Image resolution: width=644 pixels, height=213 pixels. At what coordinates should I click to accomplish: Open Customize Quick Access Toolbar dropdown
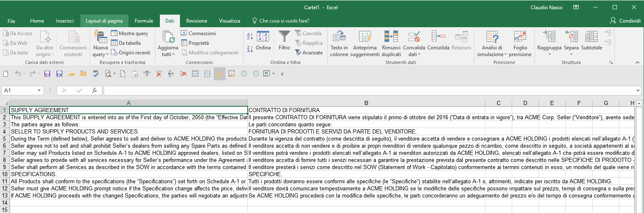282,74
